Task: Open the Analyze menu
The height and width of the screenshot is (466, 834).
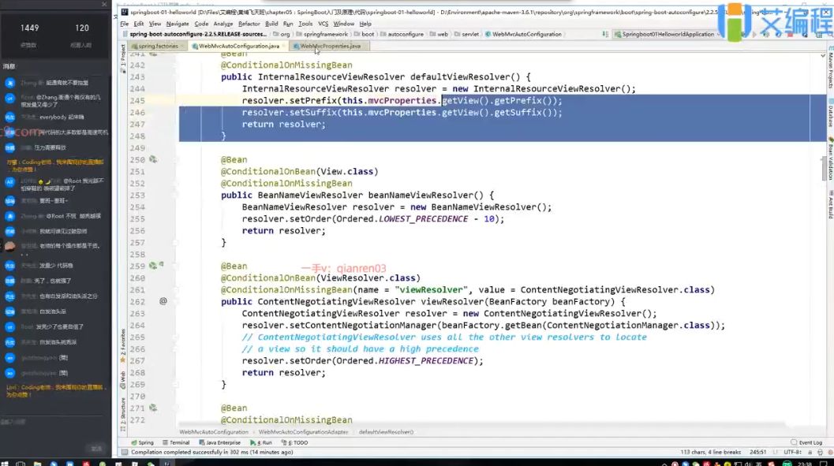Action: pyautogui.click(x=223, y=24)
